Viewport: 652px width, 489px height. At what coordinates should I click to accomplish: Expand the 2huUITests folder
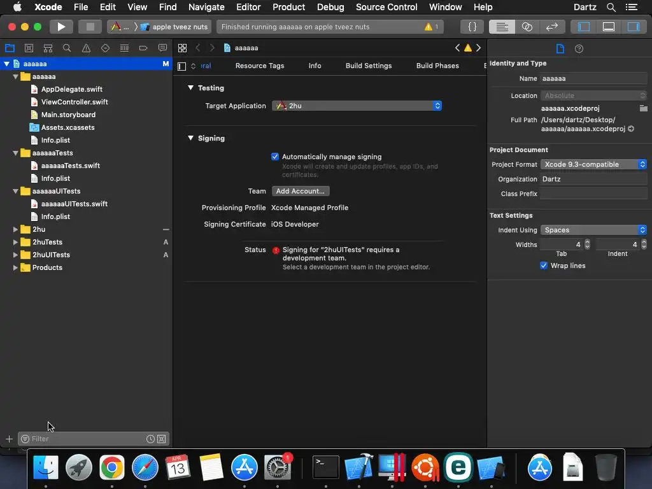(15, 255)
